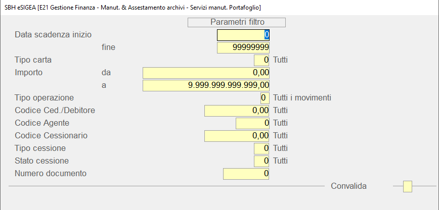
Task: Click the Importo a maximum amount field
Action: tap(206, 85)
